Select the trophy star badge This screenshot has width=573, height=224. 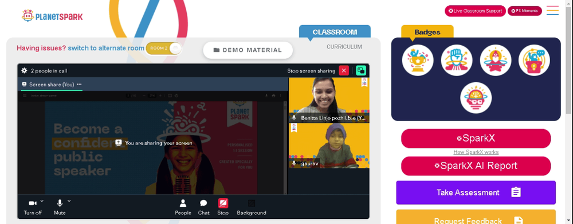(x=418, y=60)
